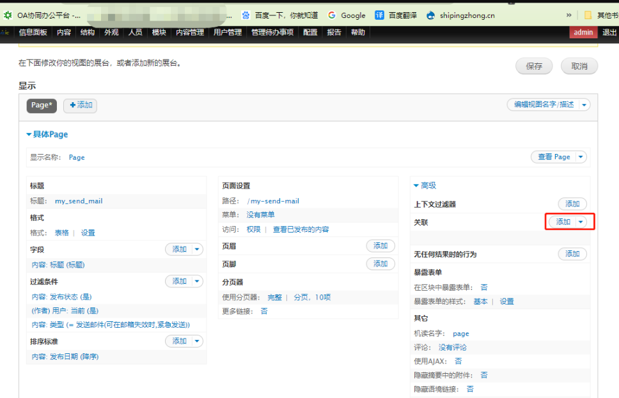The width and height of the screenshot is (619, 398).
Task: Open dropdown arrow beside 查看 Page
Action: click(581, 157)
